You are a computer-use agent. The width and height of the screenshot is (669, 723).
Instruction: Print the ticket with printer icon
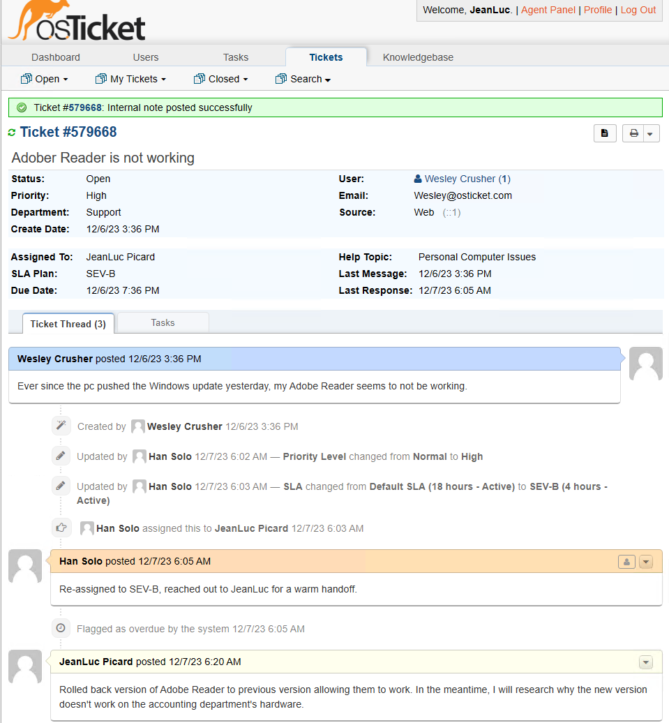pyautogui.click(x=633, y=133)
